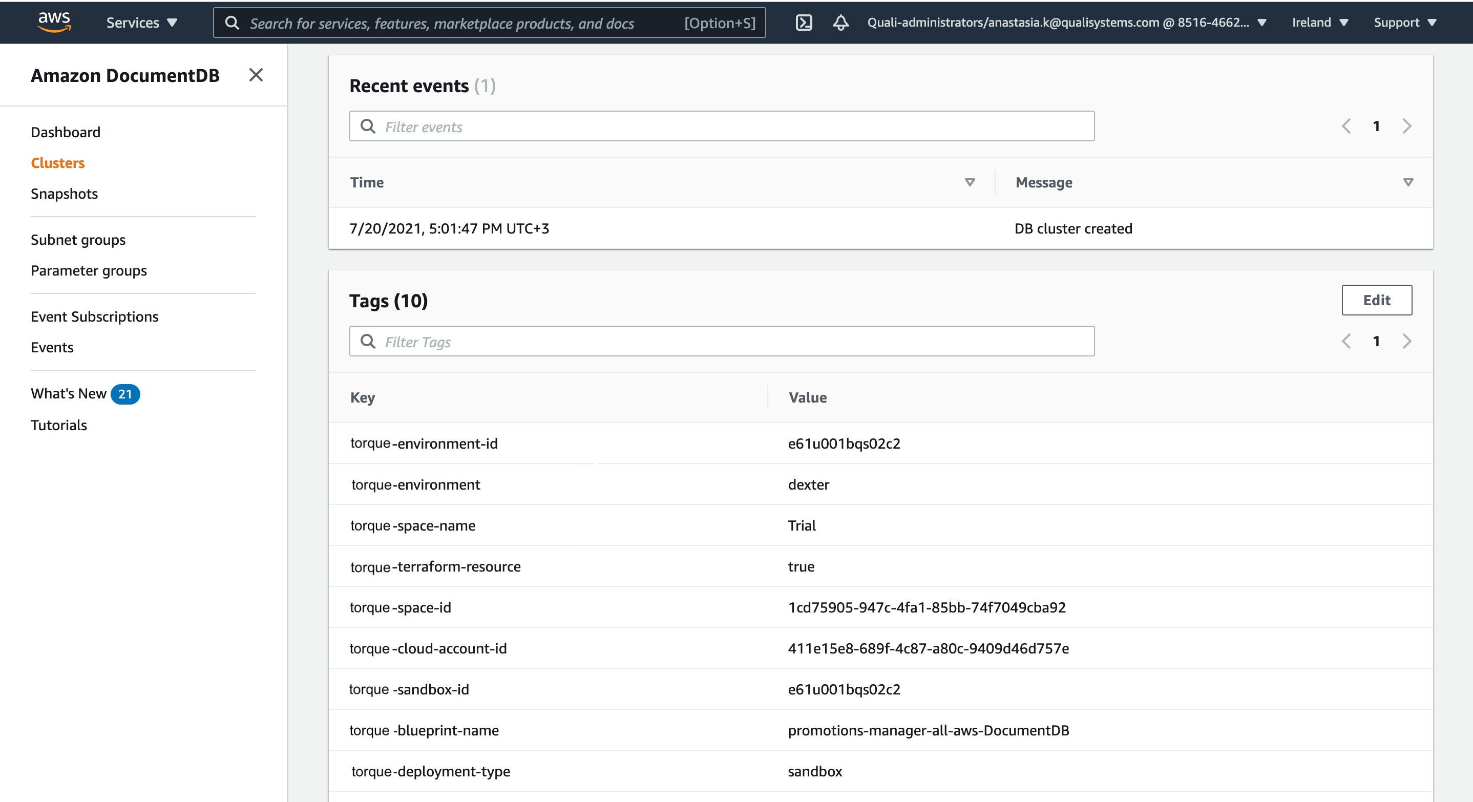
Task: Select value 411e15e8-689f-4c87-a80c-9409d46d757e
Action: 928,648
